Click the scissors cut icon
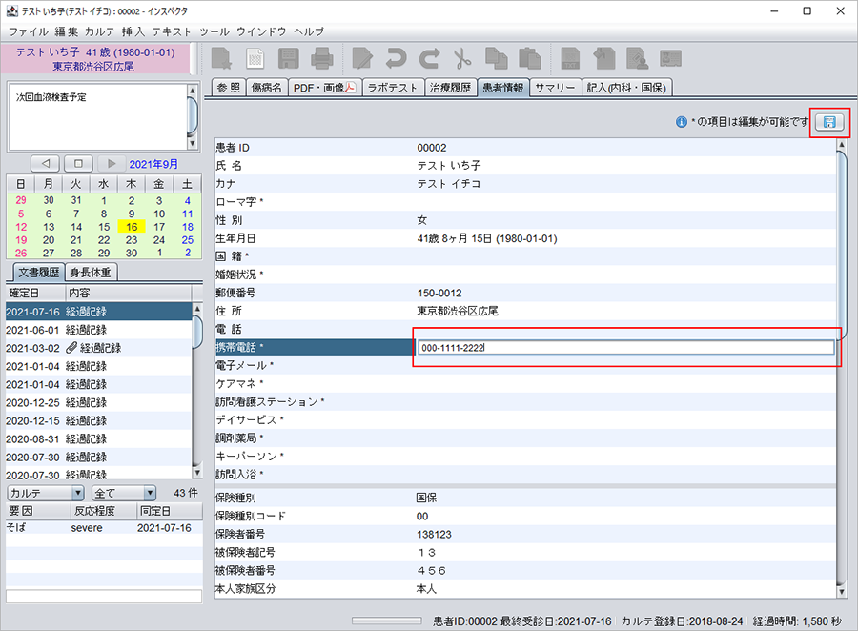This screenshot has width=858, height=631. 462,59
